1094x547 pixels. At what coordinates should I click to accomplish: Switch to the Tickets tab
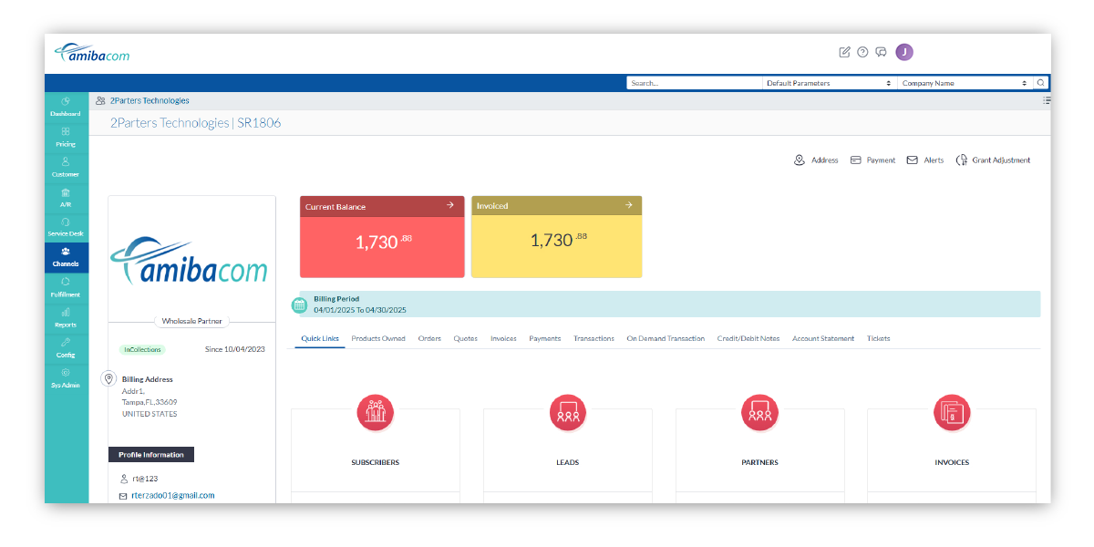click(x=879, y=339)
